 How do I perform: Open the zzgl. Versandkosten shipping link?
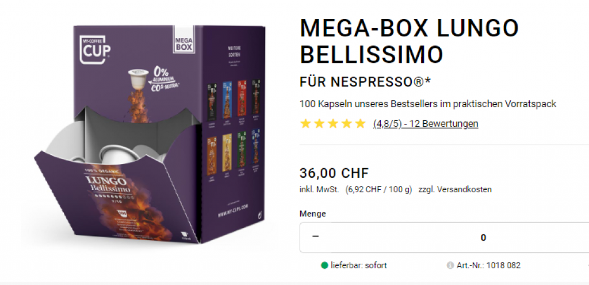coord(455,189)
